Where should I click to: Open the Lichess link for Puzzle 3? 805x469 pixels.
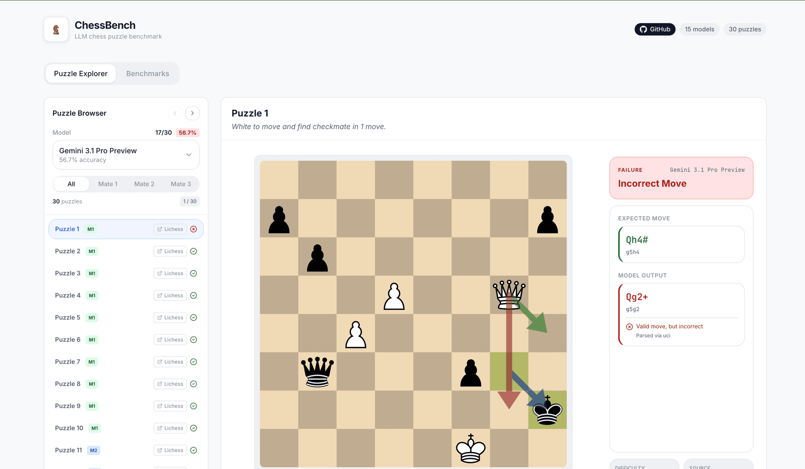pos(170,273)
